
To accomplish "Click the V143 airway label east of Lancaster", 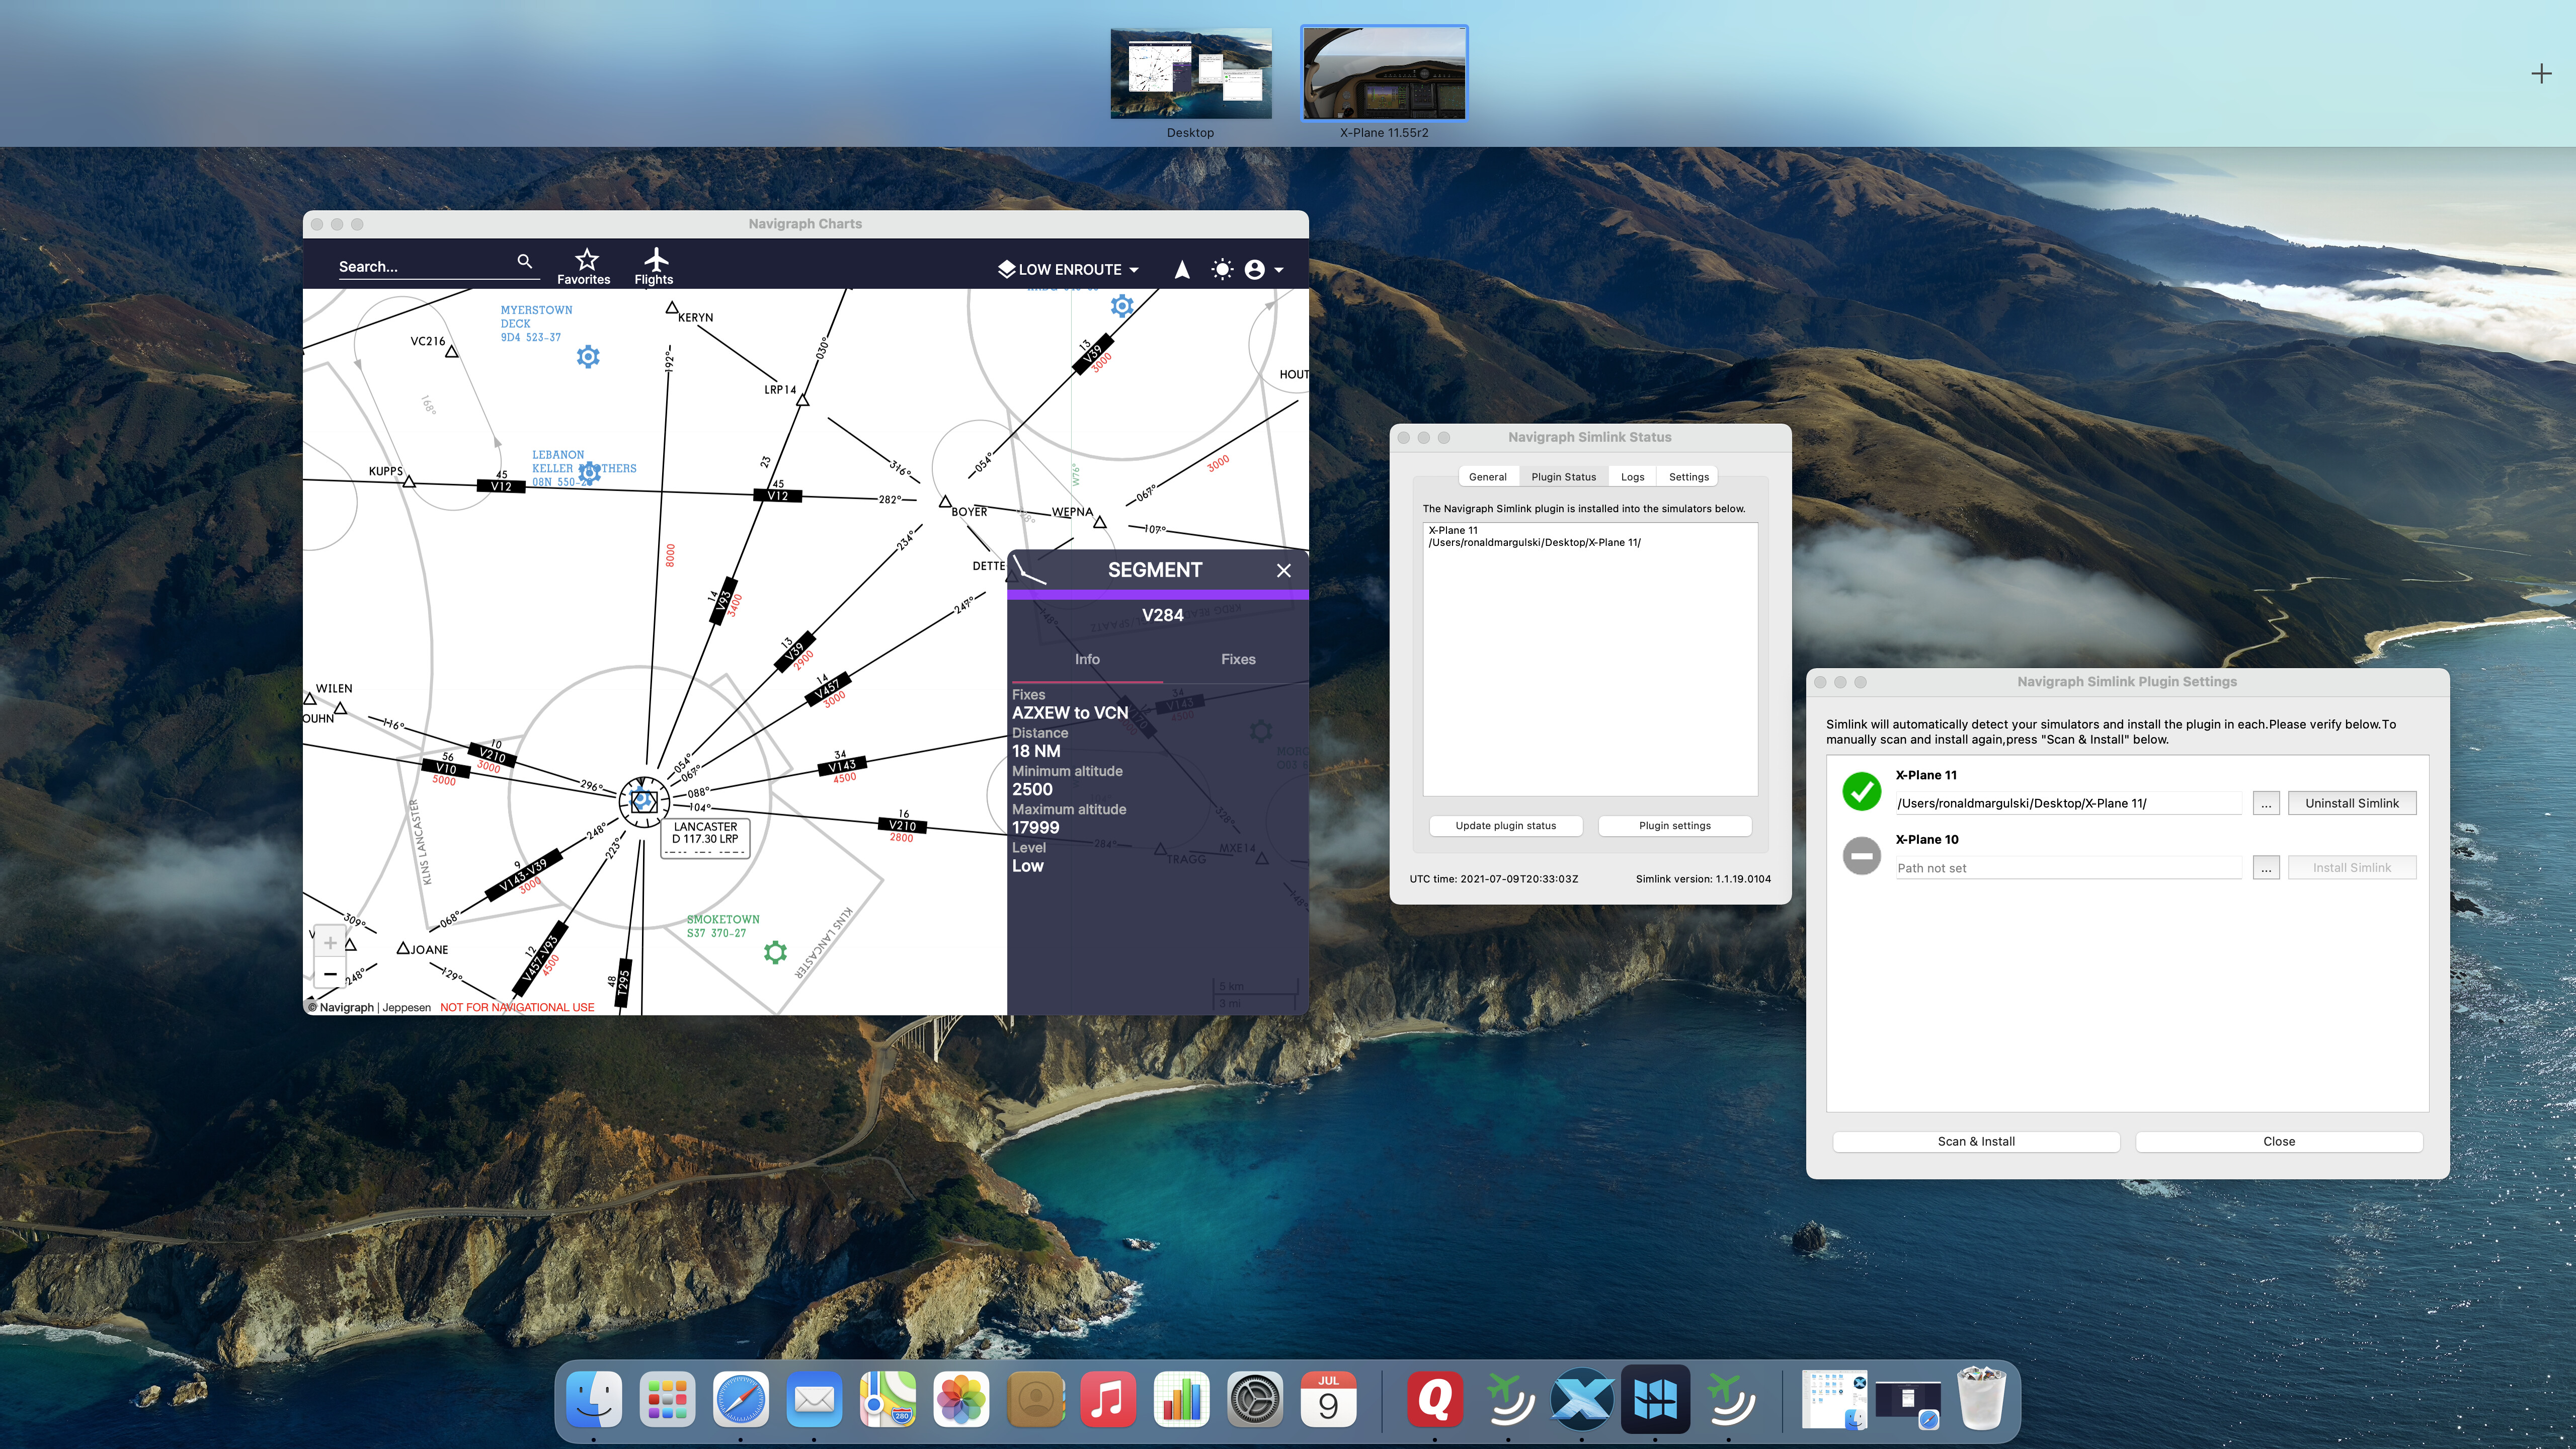I will 842,766.
